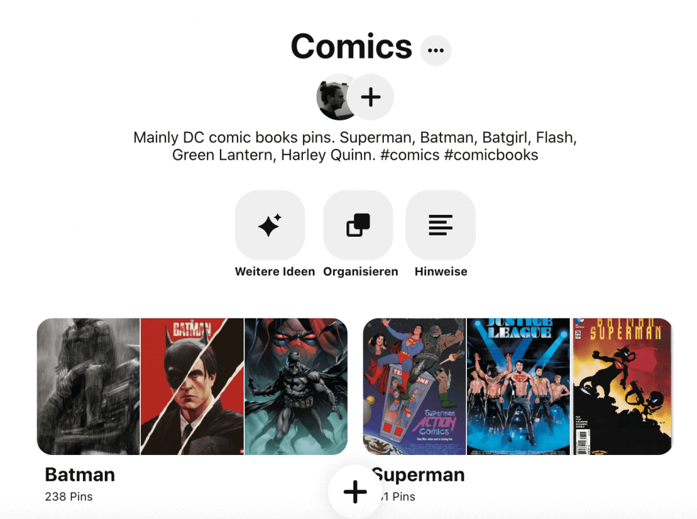Open Weitere Ideen sparkle icon
This screenshot has width=697, height=519.
point(270,225)
